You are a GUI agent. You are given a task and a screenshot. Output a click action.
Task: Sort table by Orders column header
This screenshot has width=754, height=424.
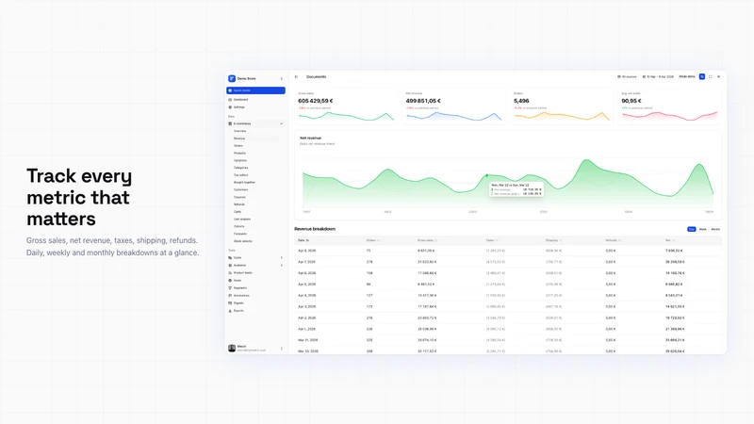click(x=372, y=240)
